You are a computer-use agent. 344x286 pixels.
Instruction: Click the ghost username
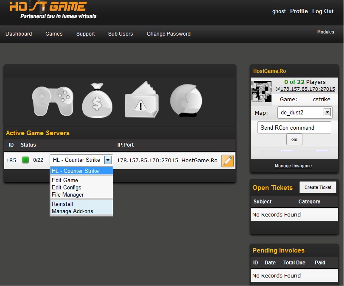point(279,11)
